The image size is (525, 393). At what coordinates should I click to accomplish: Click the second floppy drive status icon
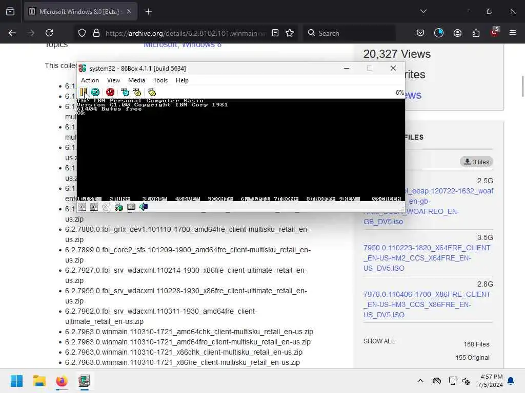tap(94, 207)
